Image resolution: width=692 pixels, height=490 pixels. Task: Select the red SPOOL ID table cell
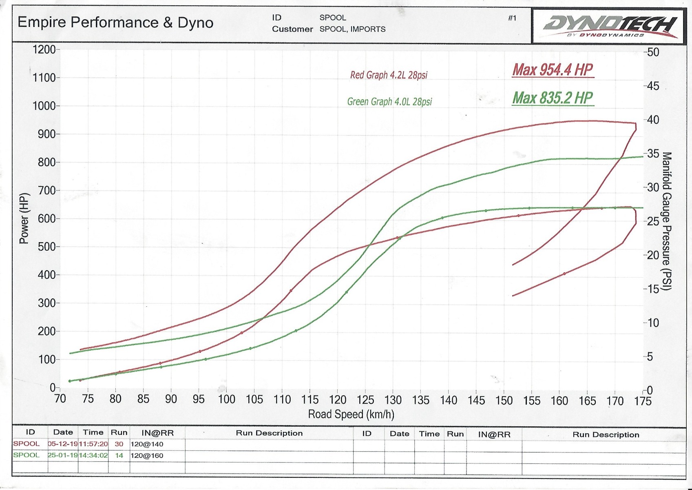[x=27, y=444]
